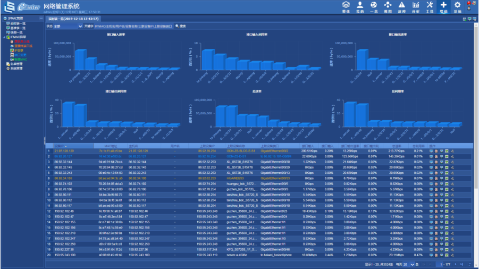Select device IP cell 150.92.227.36

[x=64, y=250]
